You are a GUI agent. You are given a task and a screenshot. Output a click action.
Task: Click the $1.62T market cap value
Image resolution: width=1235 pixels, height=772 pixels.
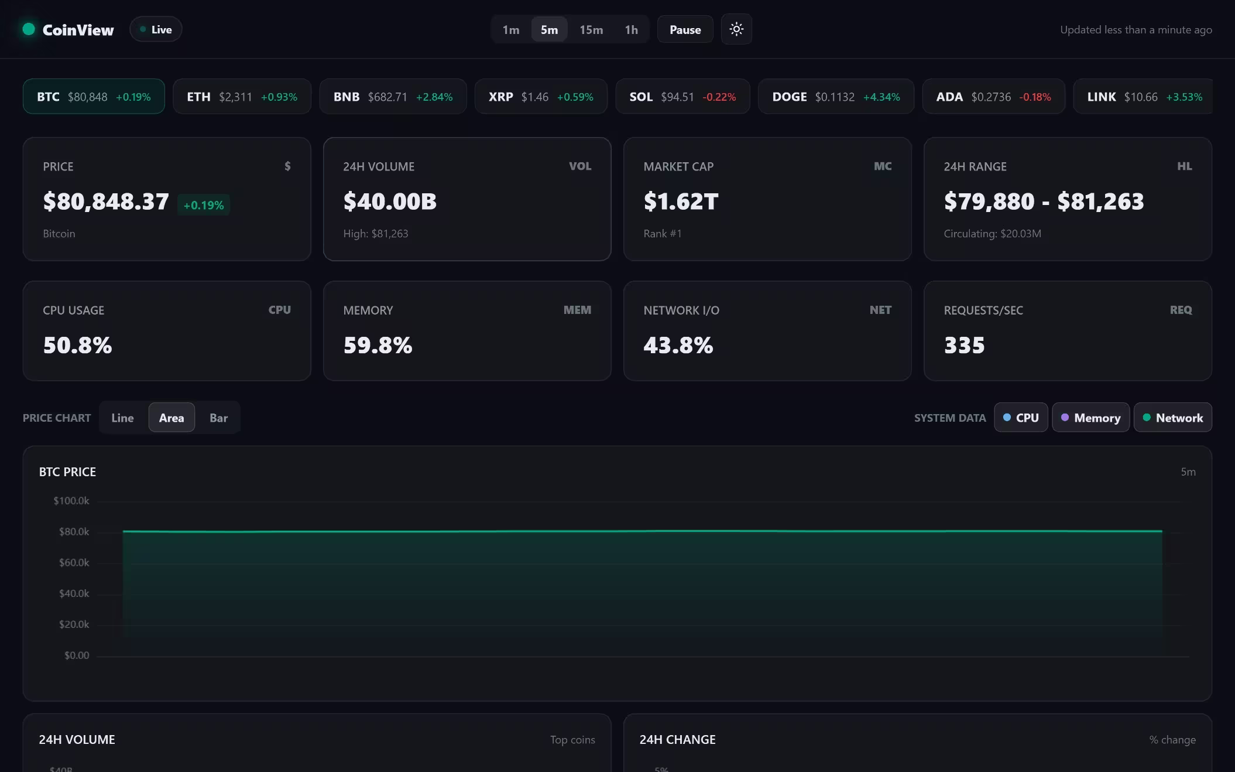[x=681, y=201]
